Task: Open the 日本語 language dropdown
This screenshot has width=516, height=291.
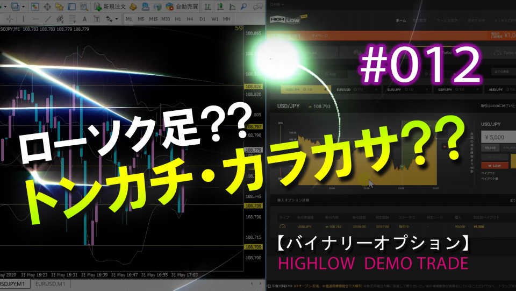Action: pos(277,4)
